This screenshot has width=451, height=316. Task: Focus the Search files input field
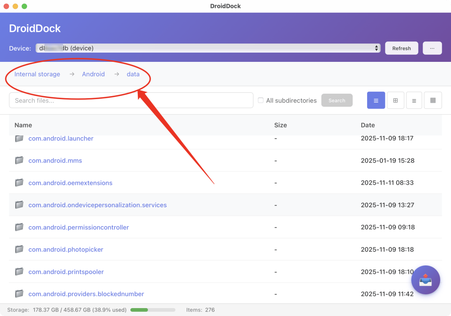point(131,100)
